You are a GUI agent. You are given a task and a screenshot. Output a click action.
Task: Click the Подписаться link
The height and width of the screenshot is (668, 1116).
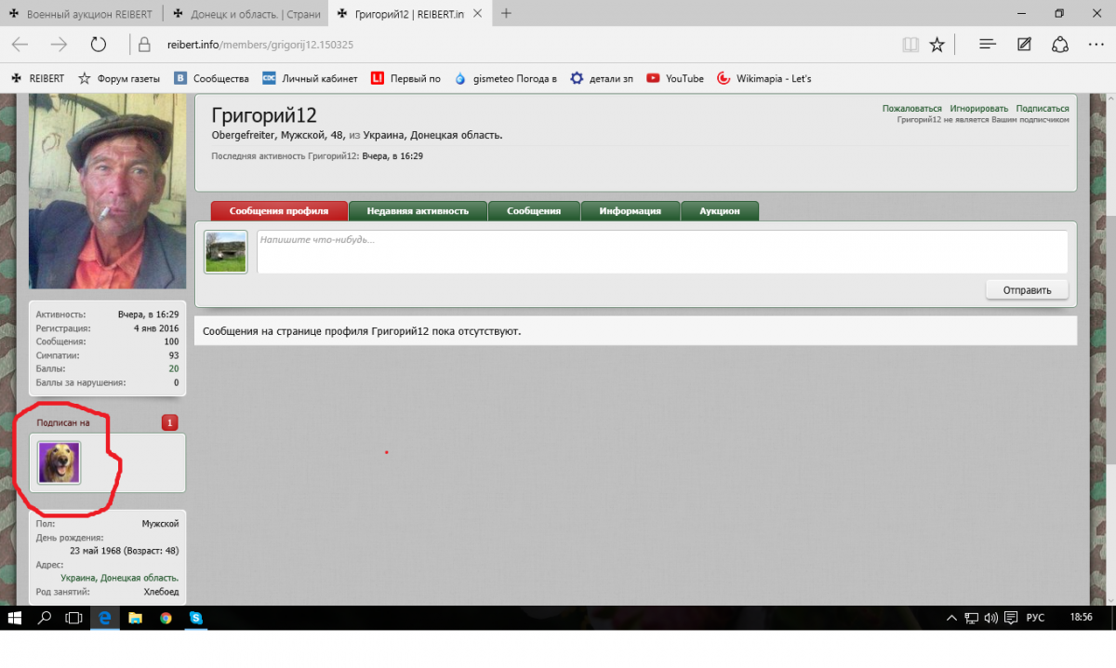point(1042,109)
